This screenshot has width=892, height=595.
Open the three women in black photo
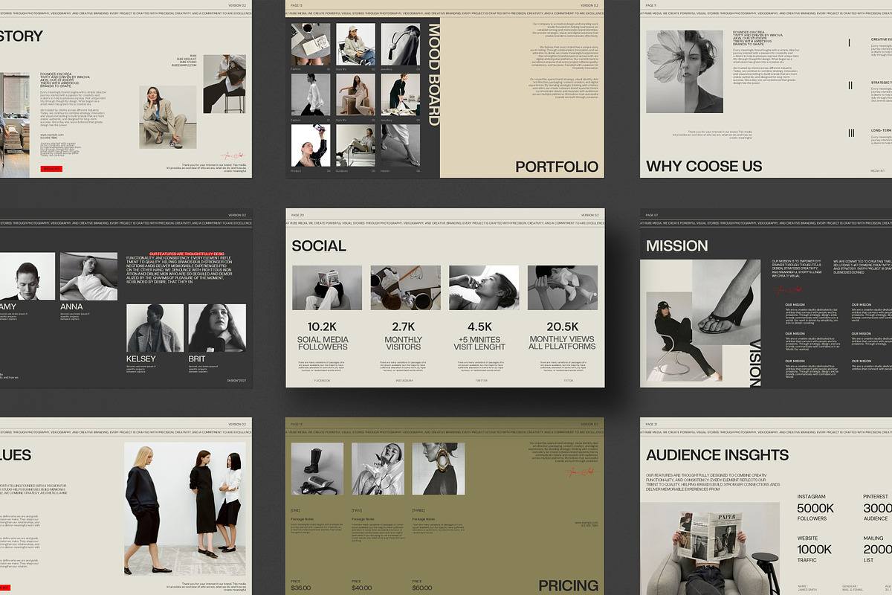184,509
